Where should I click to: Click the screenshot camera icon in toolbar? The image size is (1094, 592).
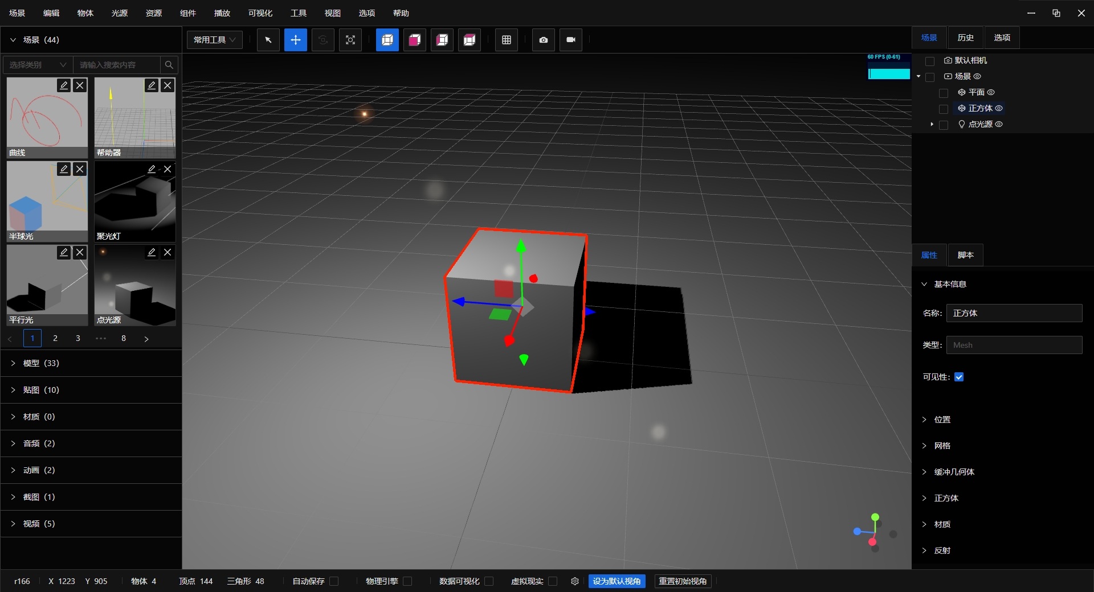[543, 40]
